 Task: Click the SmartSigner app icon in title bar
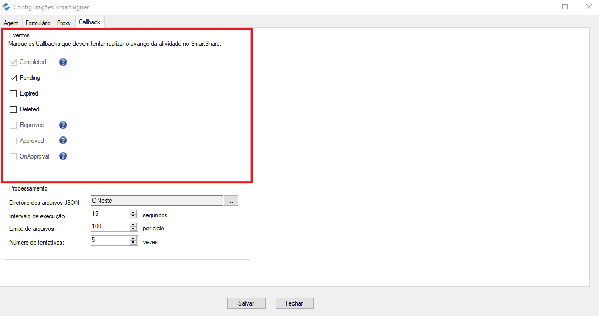6,7
